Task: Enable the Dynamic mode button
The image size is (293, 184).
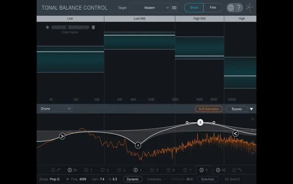Action: coord(133,179)
